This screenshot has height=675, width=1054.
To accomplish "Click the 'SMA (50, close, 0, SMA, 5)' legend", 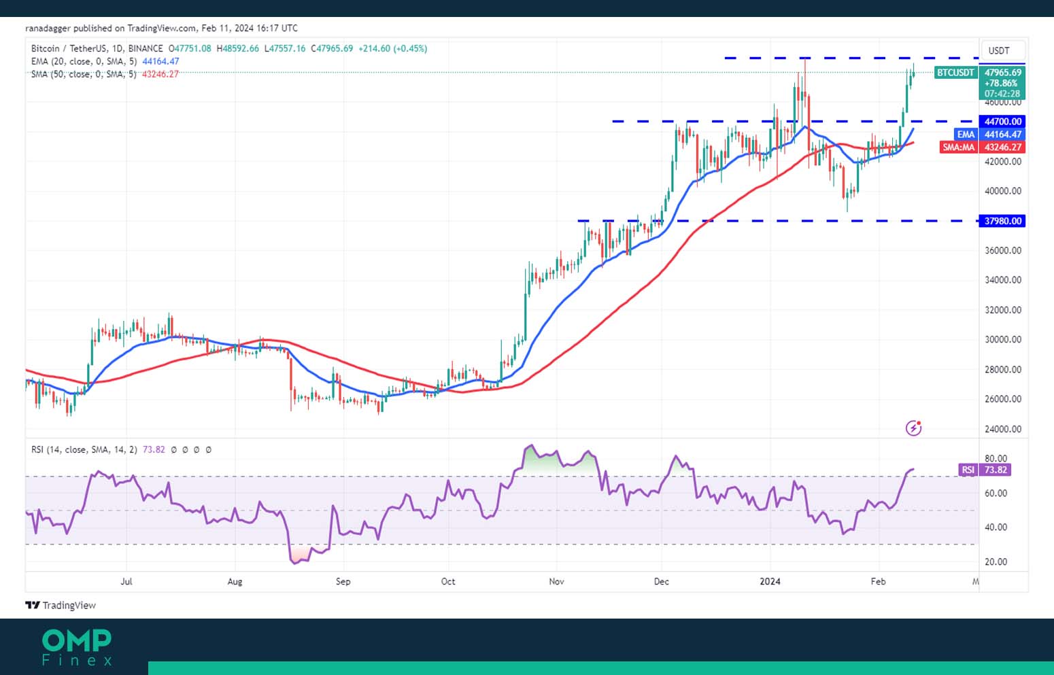I will point(84,73).
